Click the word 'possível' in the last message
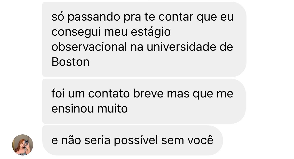The image size is (294, 159). pos(136,141)
